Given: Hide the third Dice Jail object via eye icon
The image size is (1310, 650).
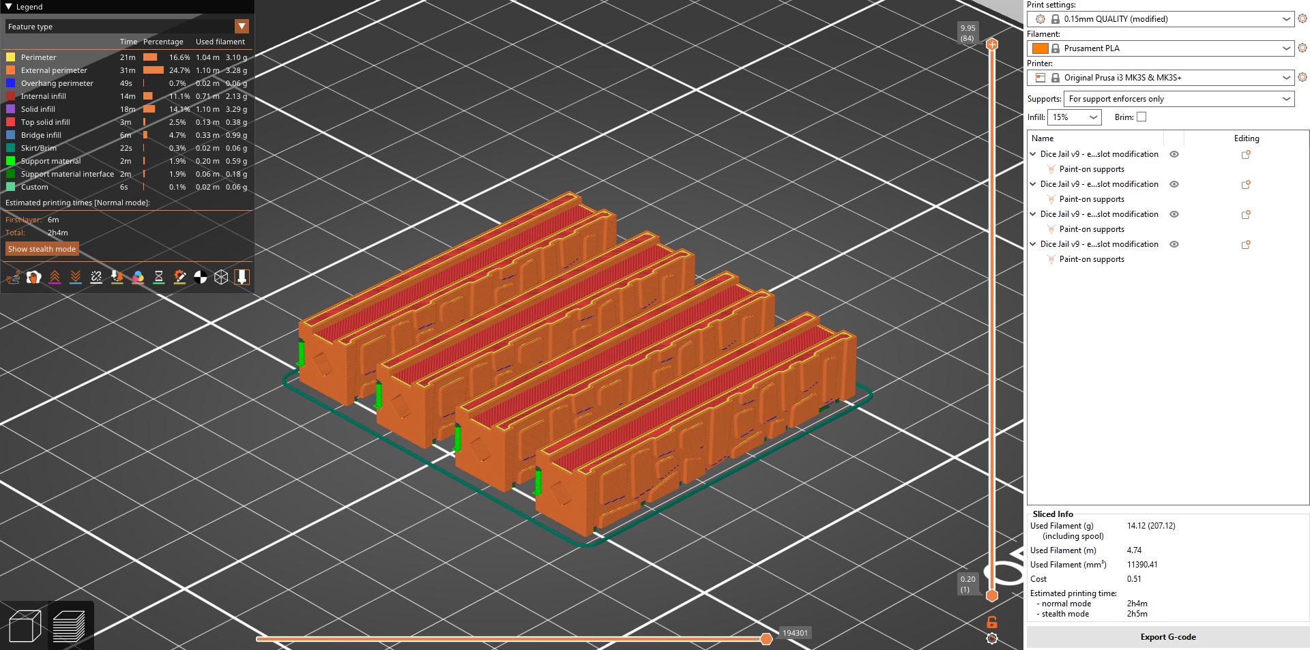Looking at the screenshot, I should [1174, 214].
